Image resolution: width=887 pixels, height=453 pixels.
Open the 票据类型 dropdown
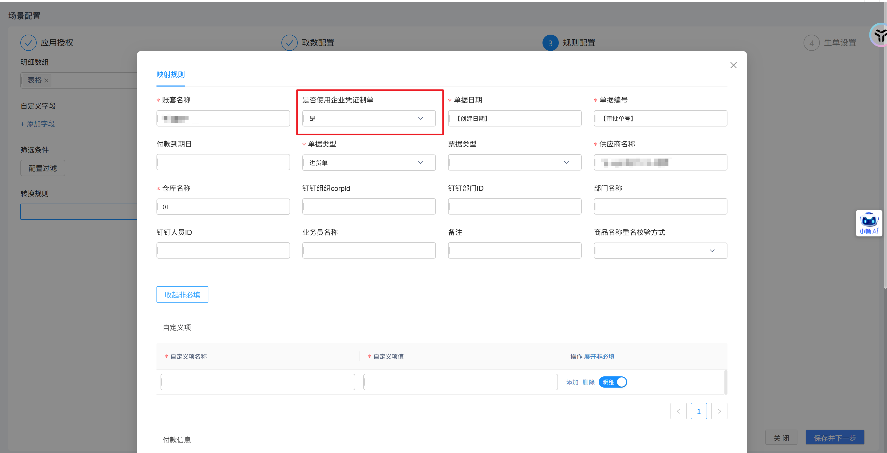pyautogui.click(x=514, y=162)
